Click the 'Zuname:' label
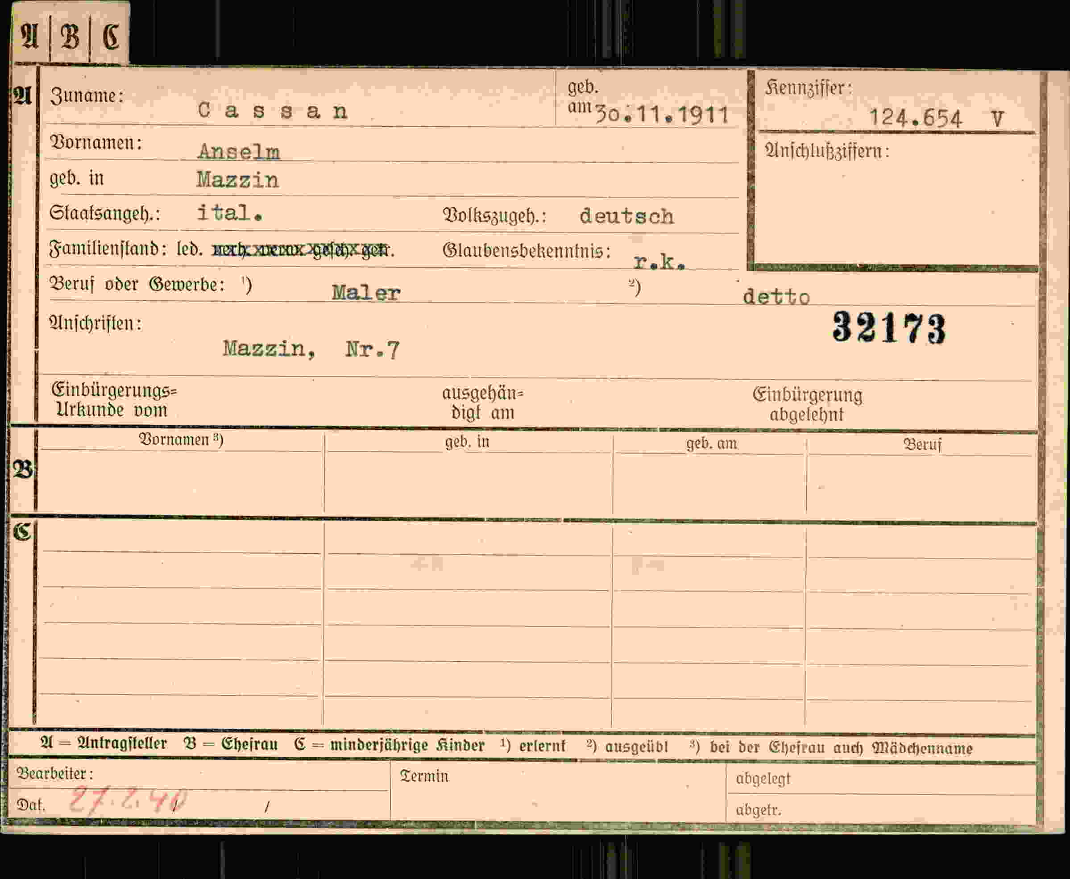The width and height of the screenshot is (1070, 879). pyautogui.click(x=87, y=95)
